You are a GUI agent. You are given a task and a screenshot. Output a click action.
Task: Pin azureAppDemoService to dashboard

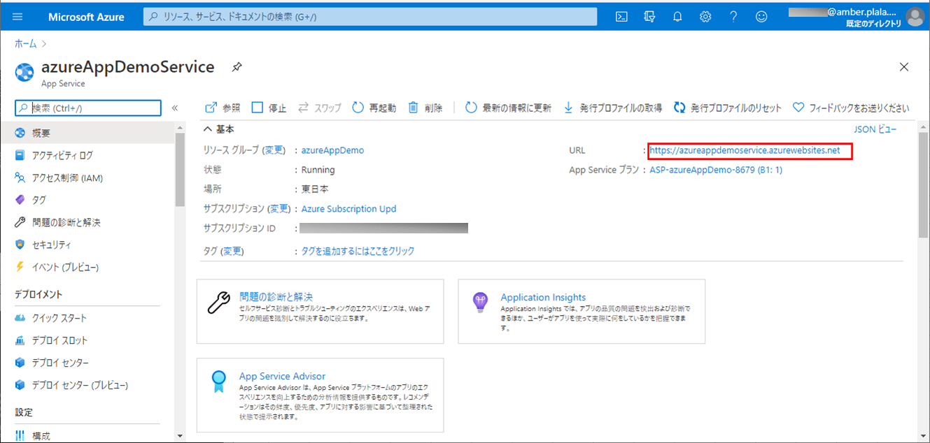coord(237,67)
